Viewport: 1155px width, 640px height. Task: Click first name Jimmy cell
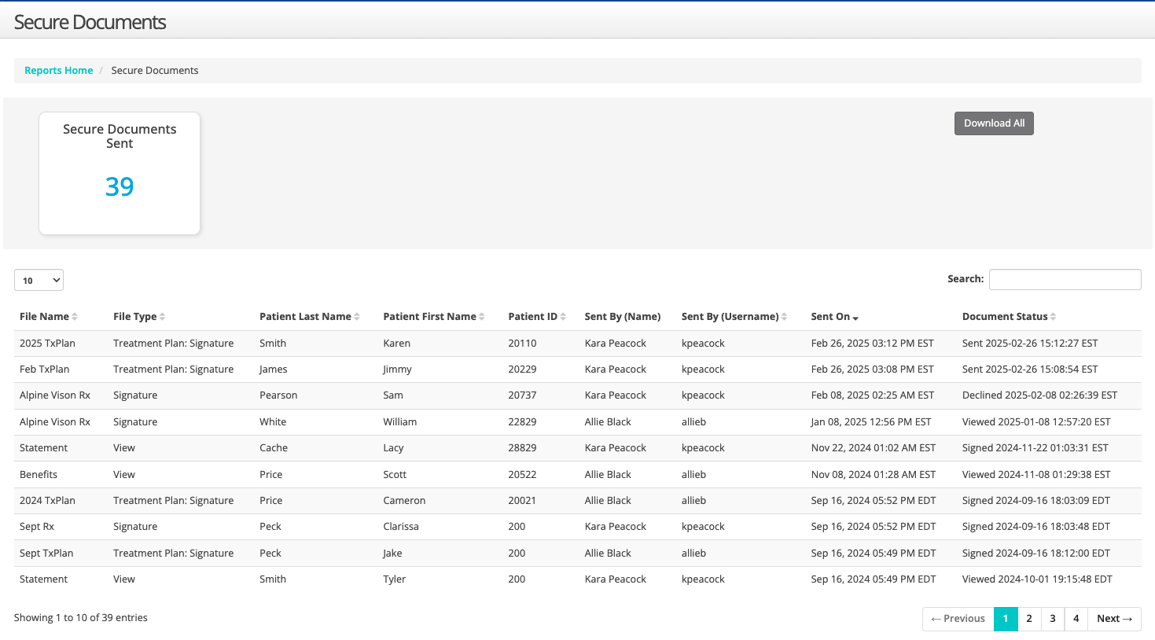coord(398,370)
